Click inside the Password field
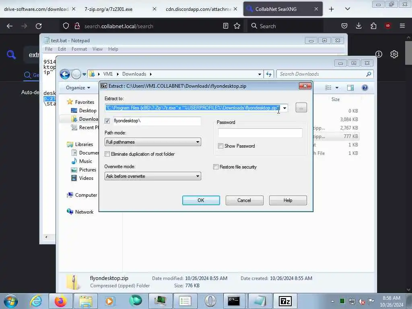This screenshot has height=309, width=412. coord(260,133)
